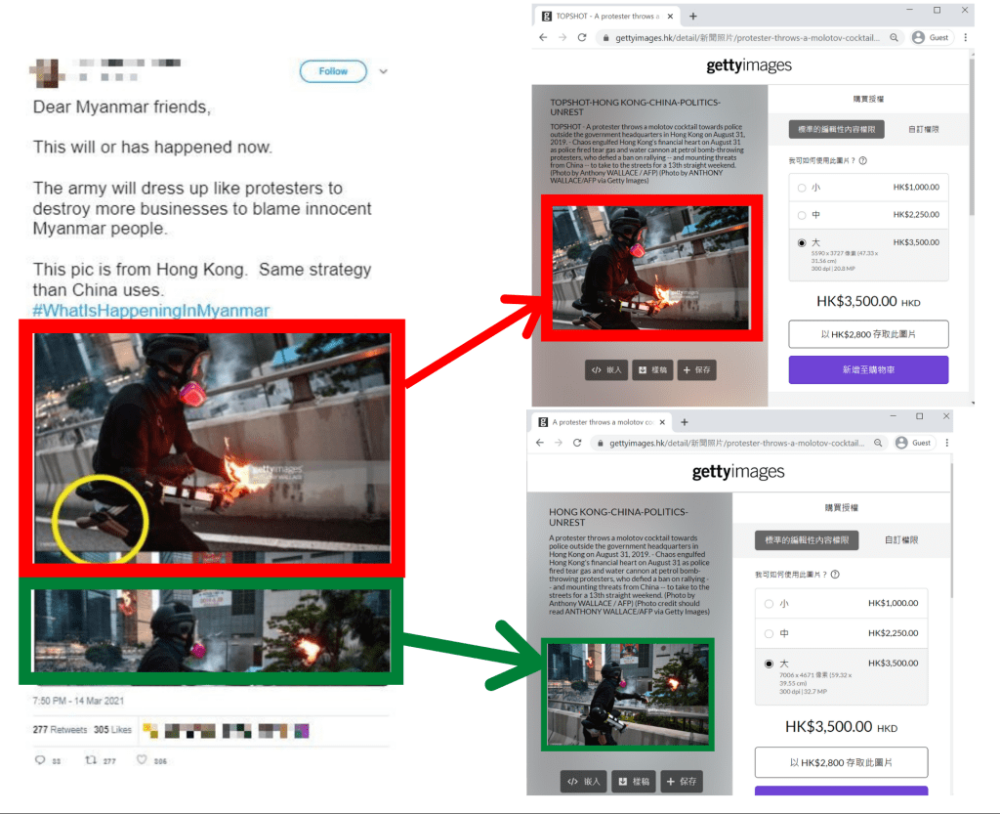Select the 大 size radio in the bottom window
1000x814 pixels.
point(771,664)
